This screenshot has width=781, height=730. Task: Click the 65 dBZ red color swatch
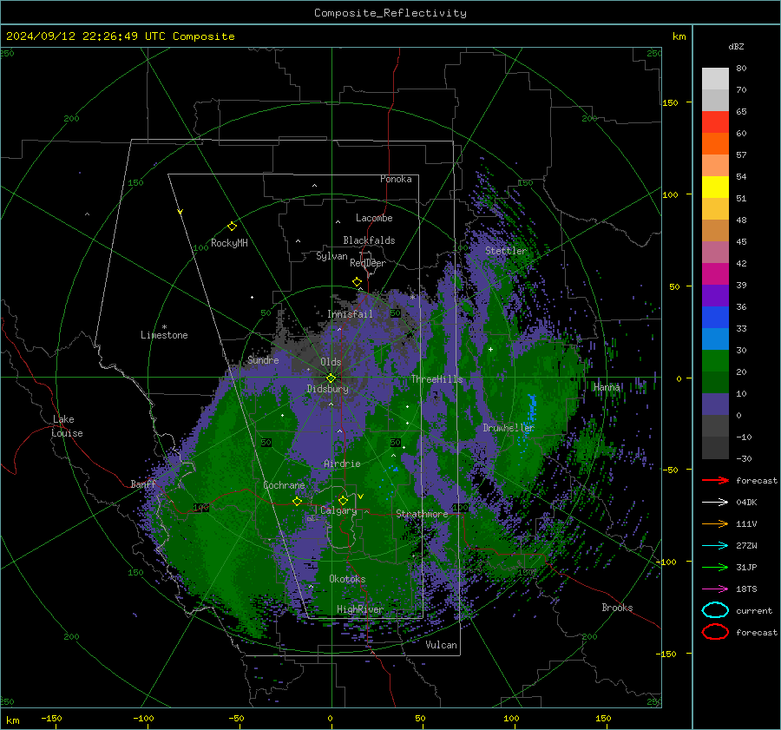[715, 122]
